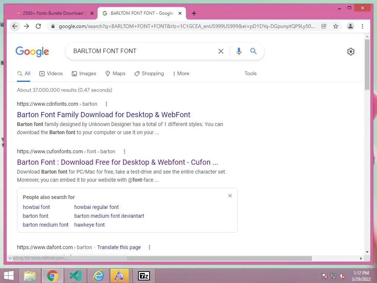377x283 pixels.
Task: Submit search with magnifier icon
Action: click(x=253, y=51)
